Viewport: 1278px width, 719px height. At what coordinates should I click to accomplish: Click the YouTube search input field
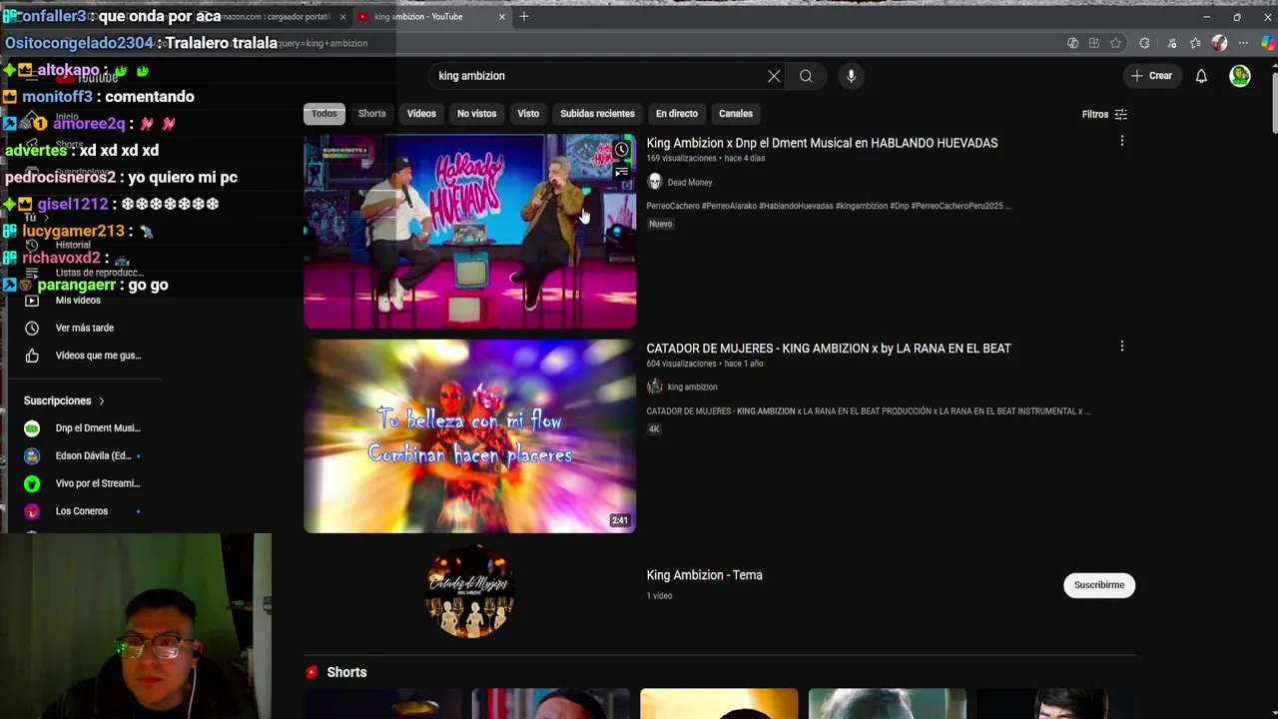tap(599, 76)
